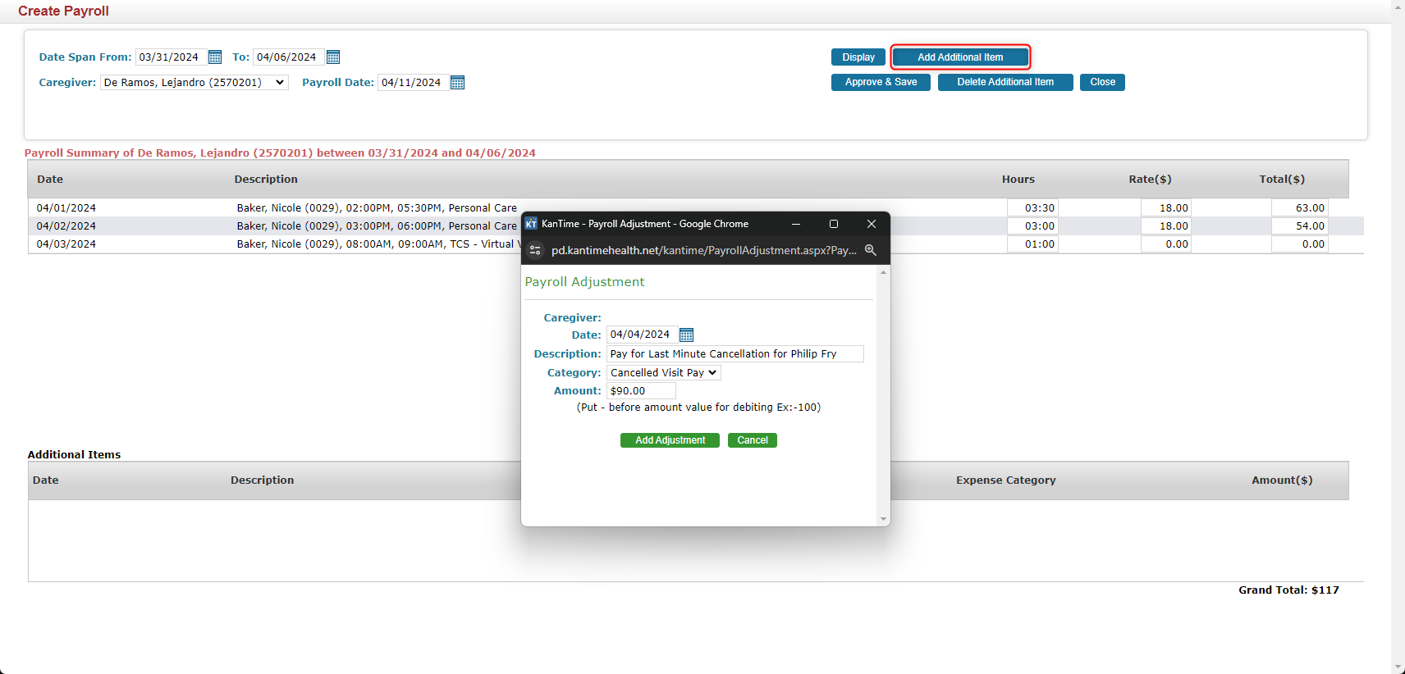Open the Payroll Date calendar picker
This screenshot has width=1405, height=674.
click(458, 83)
